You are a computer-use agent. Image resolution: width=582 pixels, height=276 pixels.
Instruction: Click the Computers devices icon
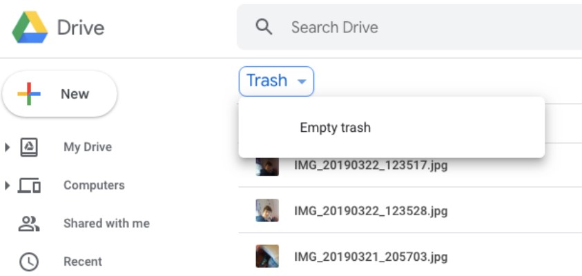click(29, 185)
